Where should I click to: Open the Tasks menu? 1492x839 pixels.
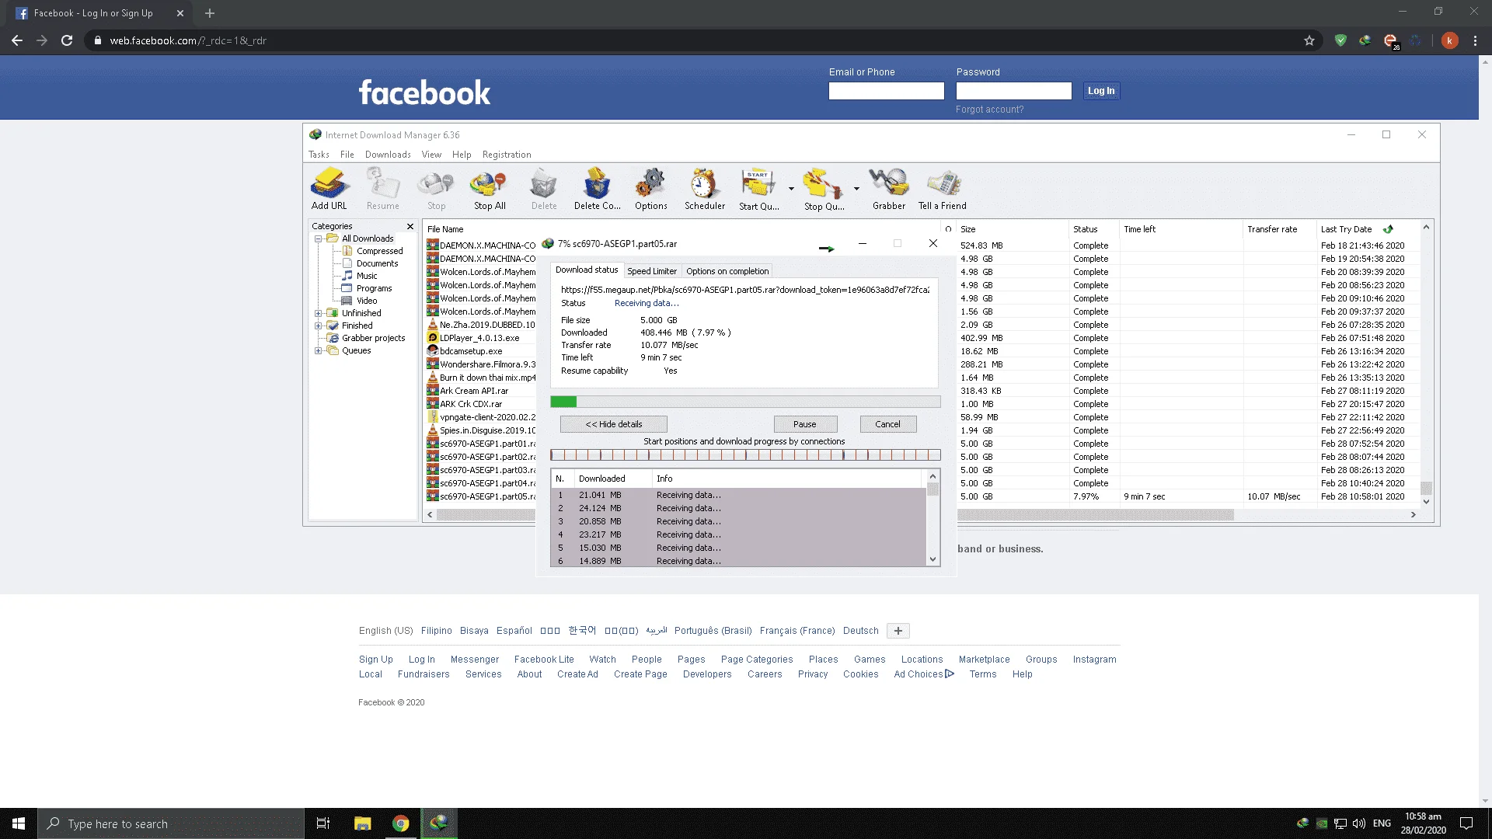click(x=319, y=155)
